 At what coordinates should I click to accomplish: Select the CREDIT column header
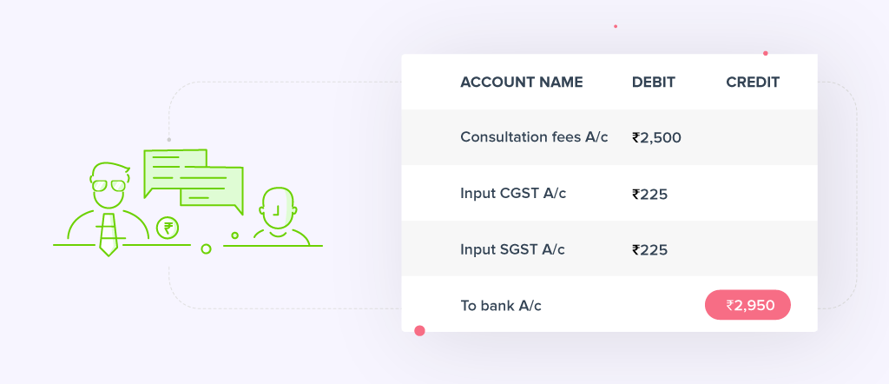point(752,83)
